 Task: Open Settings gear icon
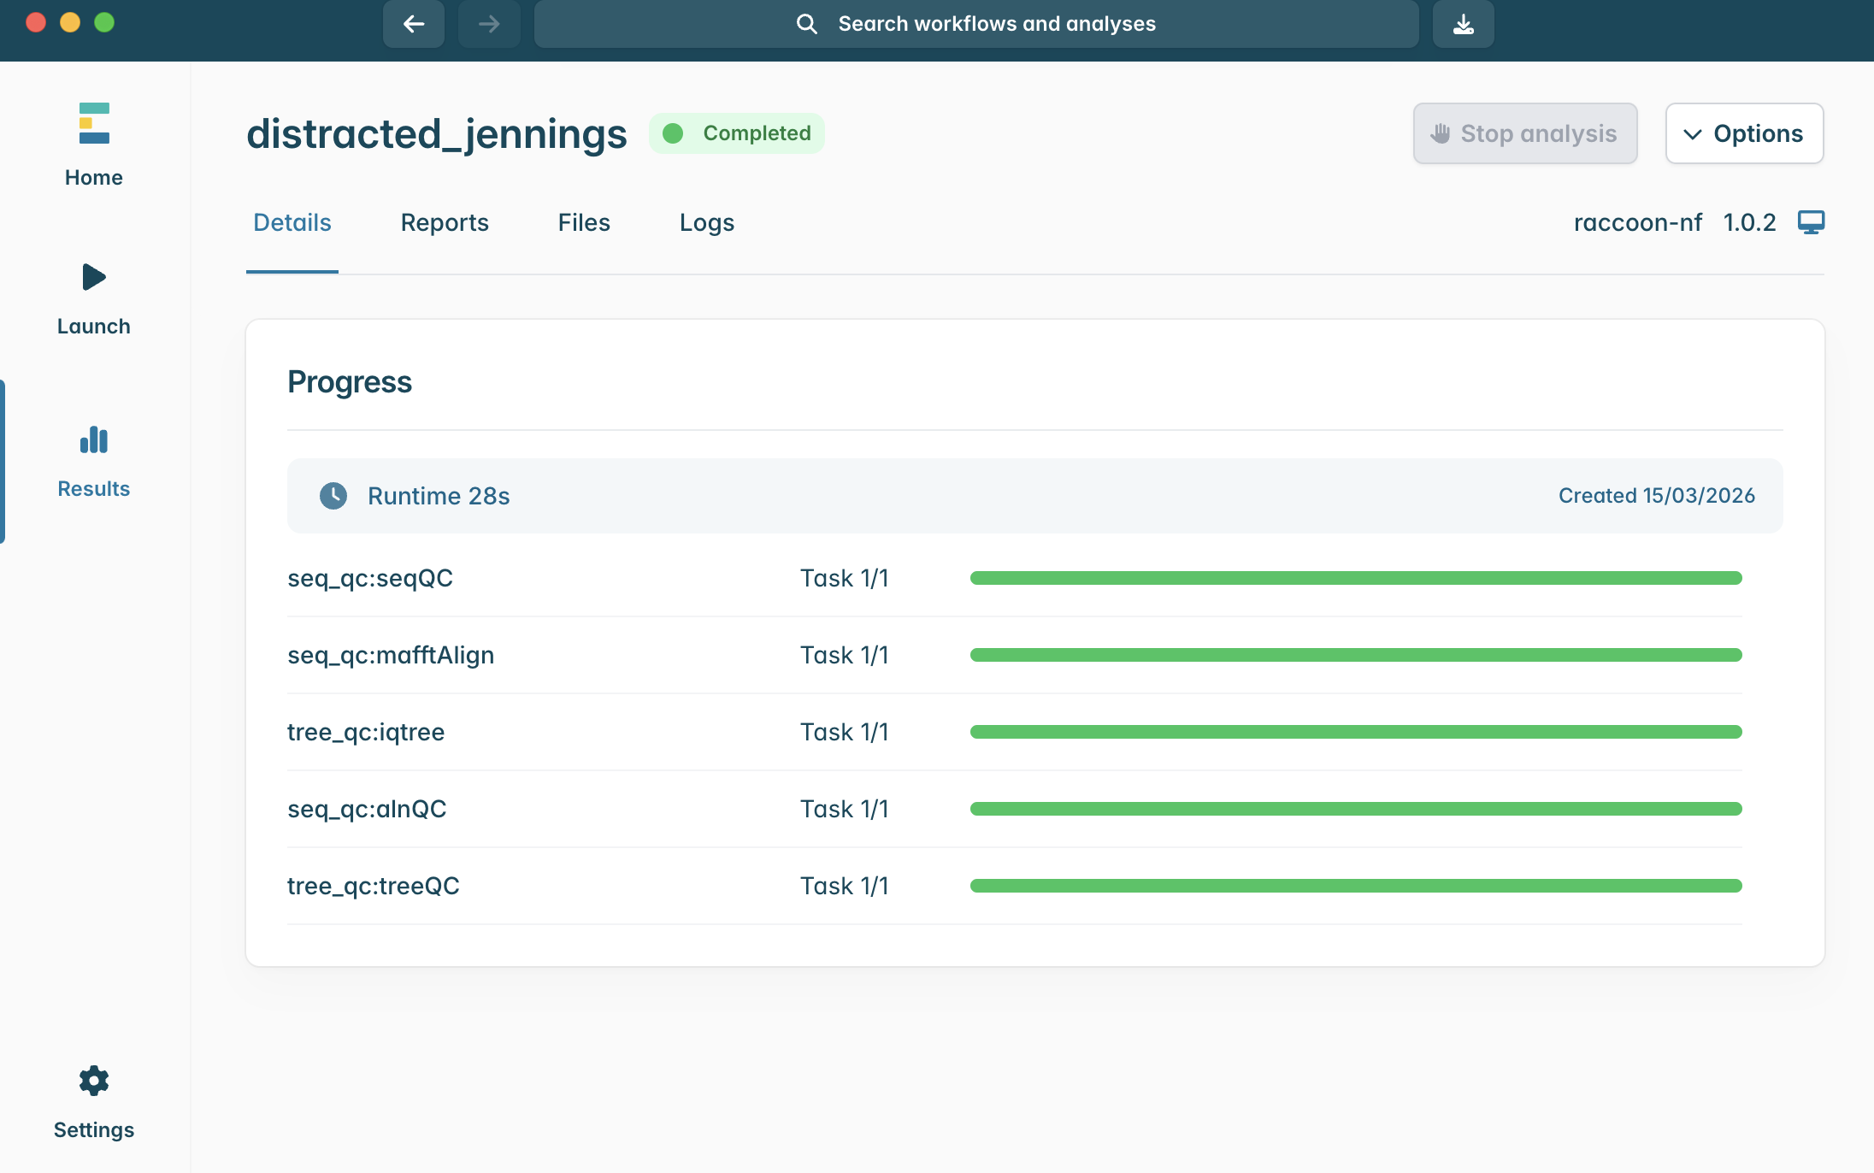click(94, 1081)
